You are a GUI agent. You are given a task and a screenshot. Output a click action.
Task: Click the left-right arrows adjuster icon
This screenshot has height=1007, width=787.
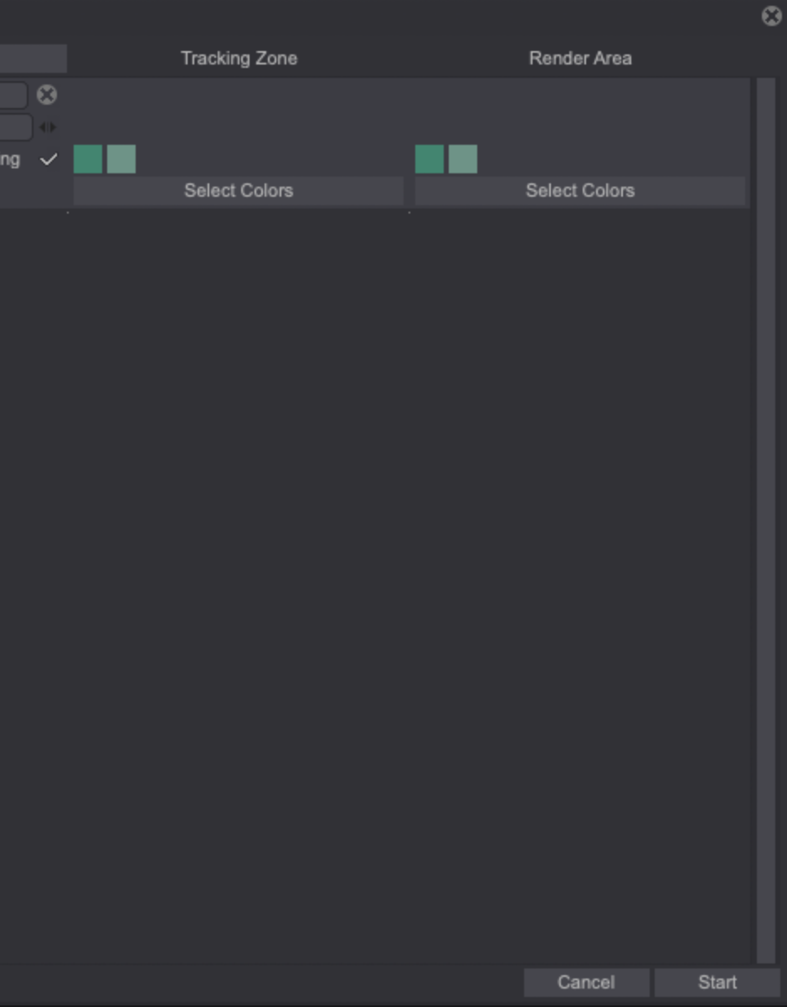tap(49, 126)
